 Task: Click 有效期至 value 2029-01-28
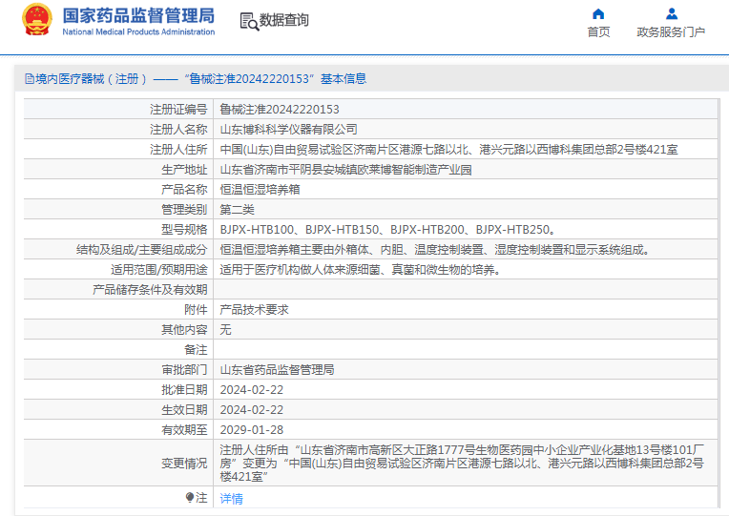(x=252, y=429)
